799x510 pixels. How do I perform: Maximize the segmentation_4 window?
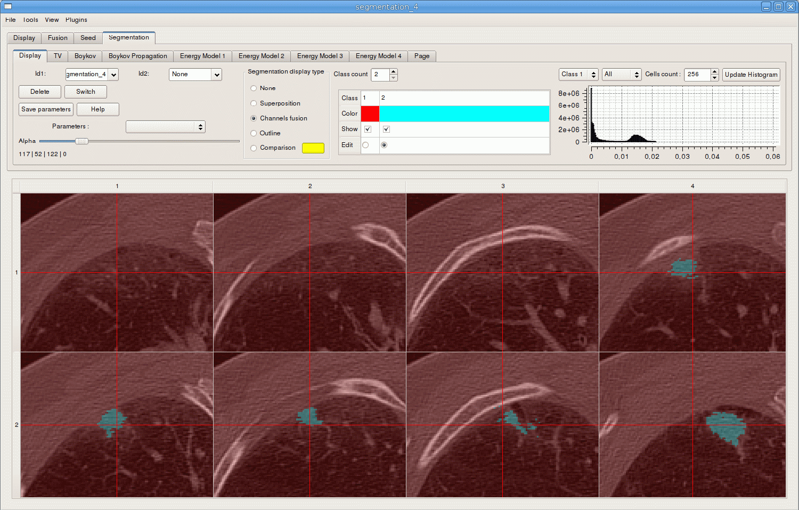pos(778,6)
